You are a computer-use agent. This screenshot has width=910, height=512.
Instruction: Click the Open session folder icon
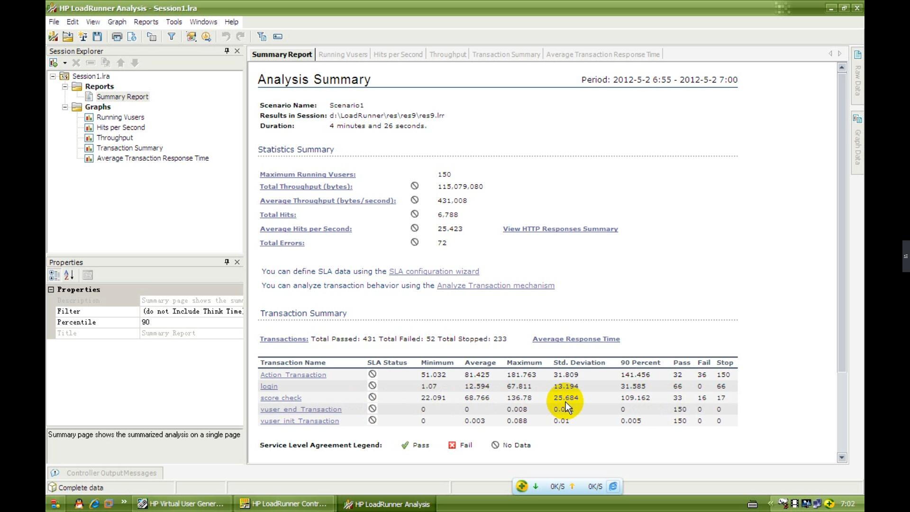pos(68,37)
